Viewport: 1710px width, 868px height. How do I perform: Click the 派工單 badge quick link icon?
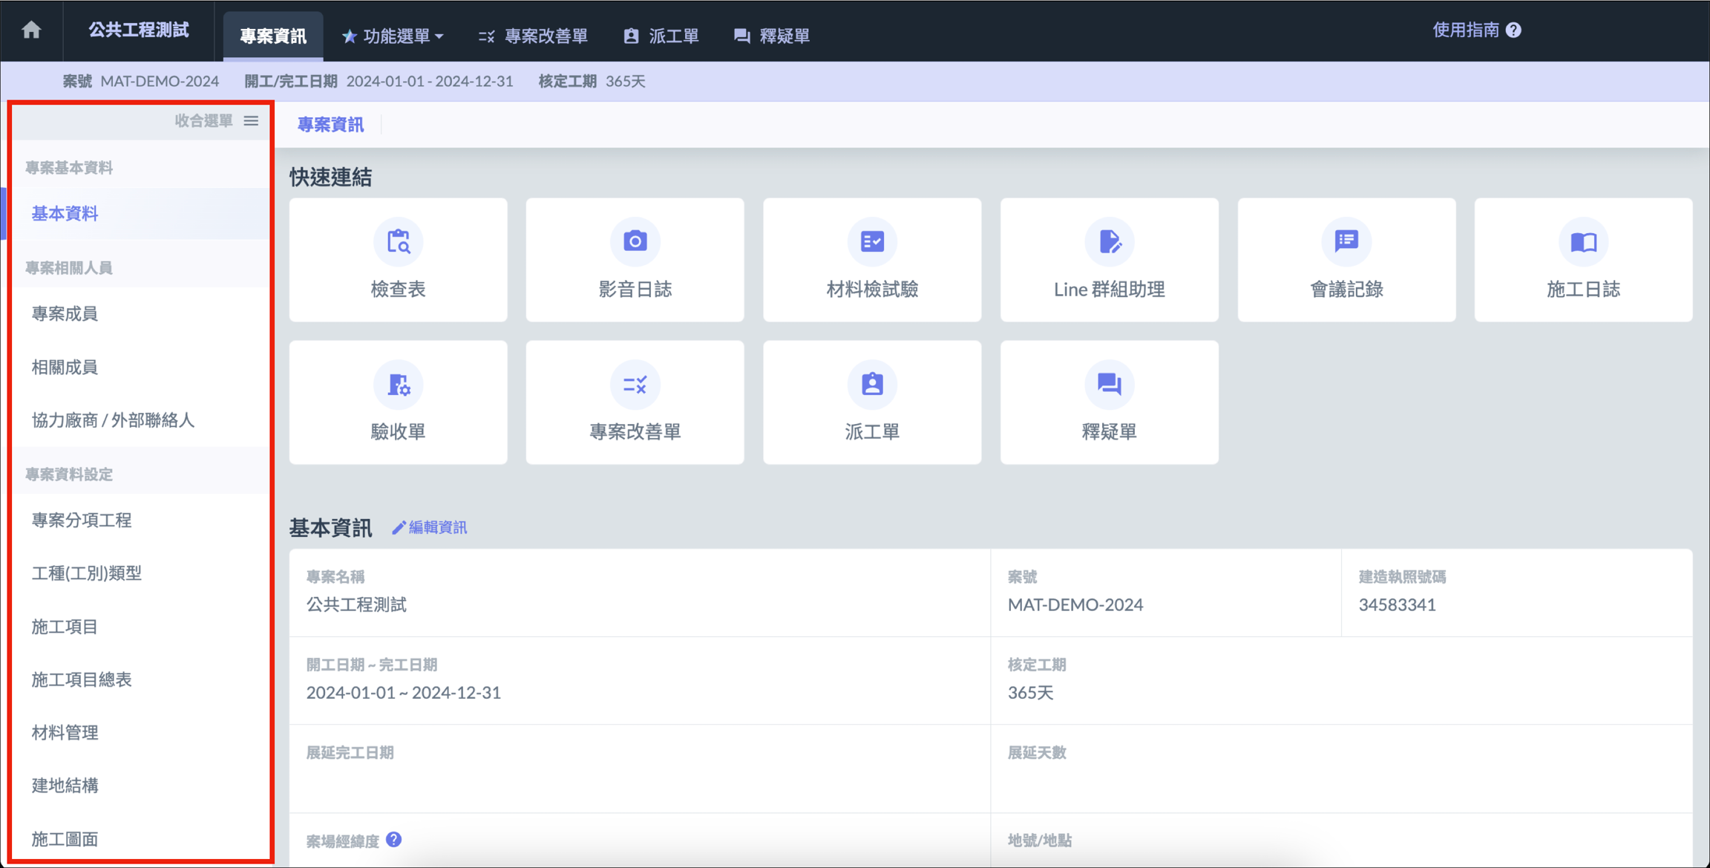click(x=871, y=385)
